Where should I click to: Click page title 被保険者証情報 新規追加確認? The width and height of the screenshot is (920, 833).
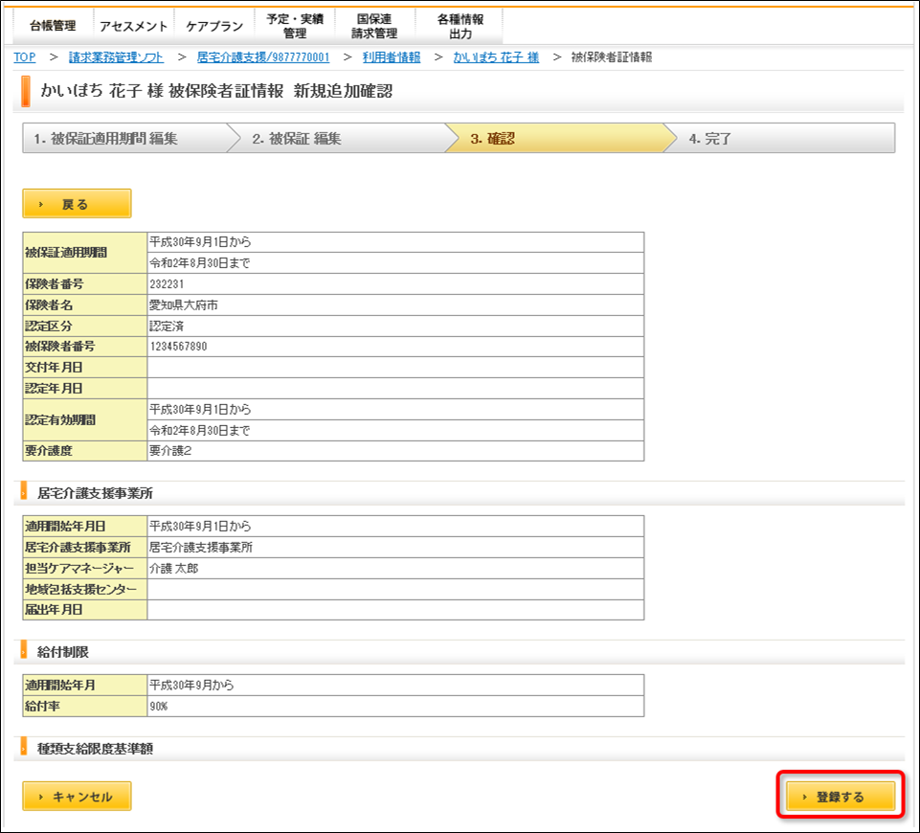click(x=280, y=91)
